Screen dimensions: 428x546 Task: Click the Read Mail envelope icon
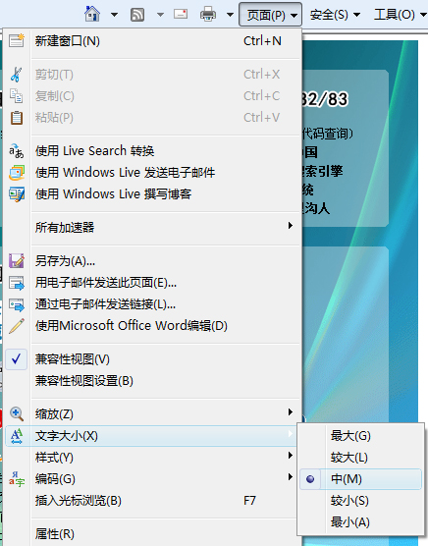pos(181,15)
